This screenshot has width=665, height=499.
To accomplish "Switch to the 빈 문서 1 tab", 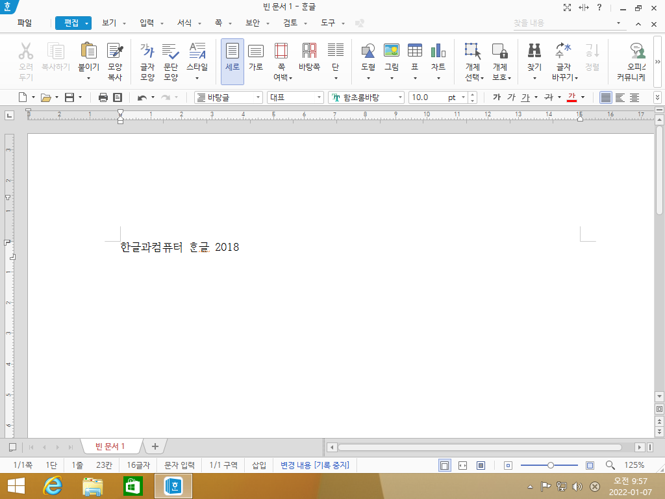I will point(110,446).
